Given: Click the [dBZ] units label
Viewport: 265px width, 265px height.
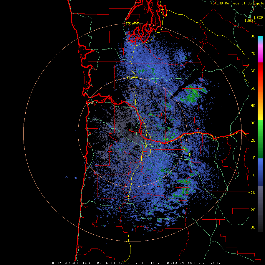Looking at the screenshot, I should coord(250,20).
